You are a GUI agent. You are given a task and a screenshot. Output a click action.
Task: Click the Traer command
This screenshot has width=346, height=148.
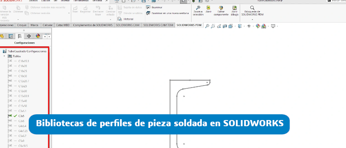click(75, 9)
